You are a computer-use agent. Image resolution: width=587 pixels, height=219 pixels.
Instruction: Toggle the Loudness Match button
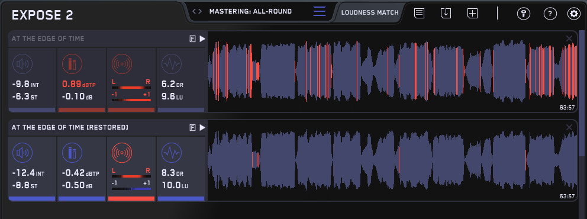pyautogui.click(x=370, y=13)
